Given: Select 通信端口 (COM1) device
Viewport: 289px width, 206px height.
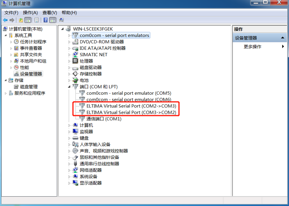Looking at the screenshot, I should (x=104, y=119).
